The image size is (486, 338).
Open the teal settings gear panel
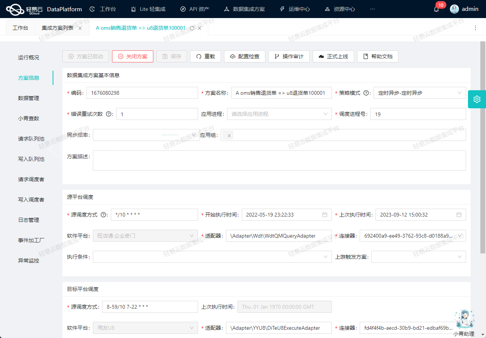[x=477, y=99]
